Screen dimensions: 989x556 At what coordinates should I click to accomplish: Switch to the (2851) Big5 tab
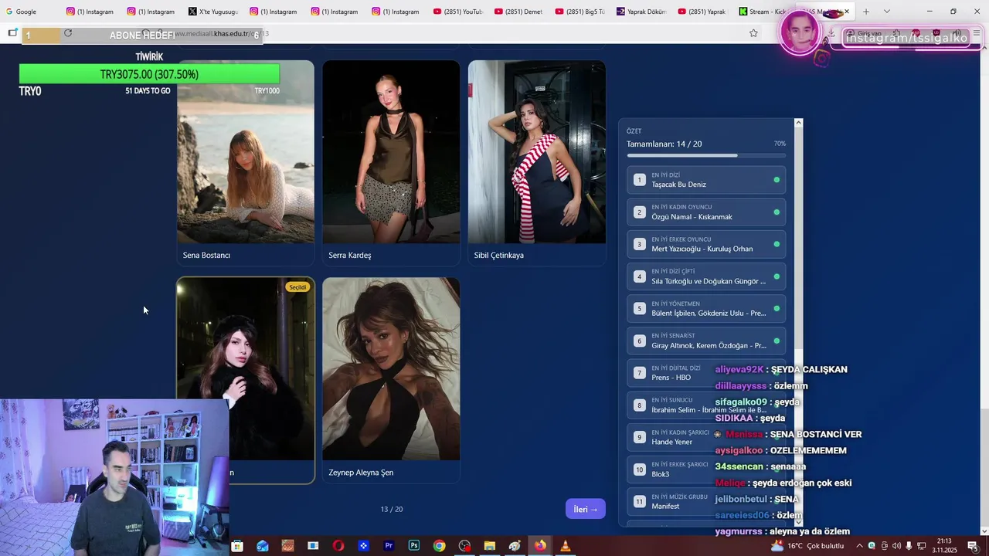[580, 12]
